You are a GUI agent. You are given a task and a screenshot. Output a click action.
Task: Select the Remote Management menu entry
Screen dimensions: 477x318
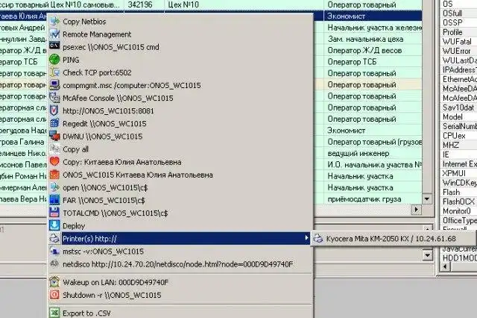point(180,34)
